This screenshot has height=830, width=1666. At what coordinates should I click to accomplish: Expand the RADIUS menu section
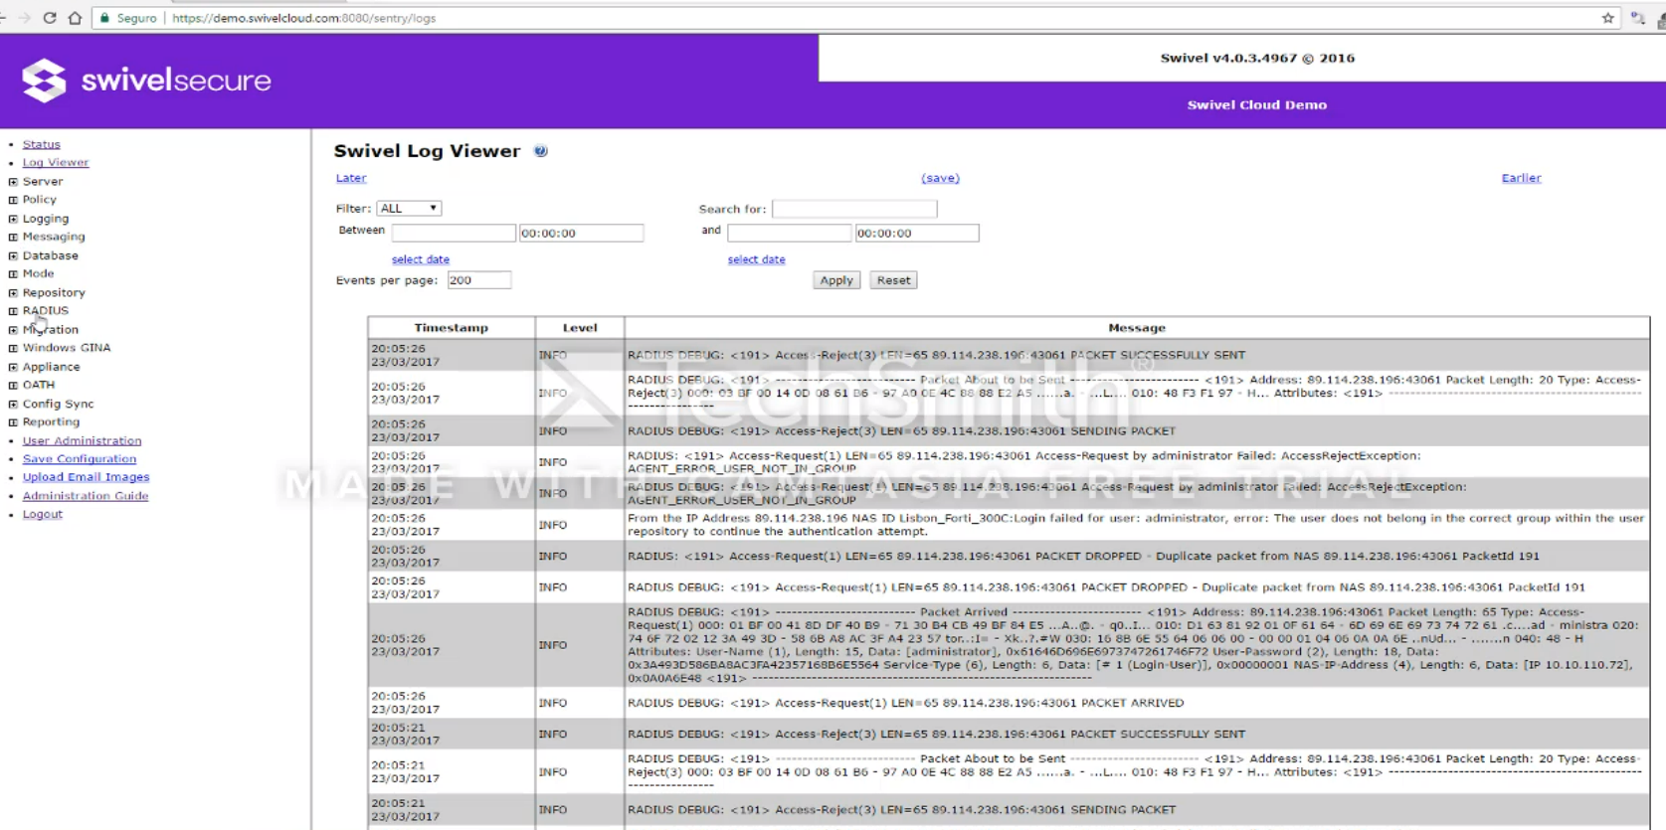[13, 311]
